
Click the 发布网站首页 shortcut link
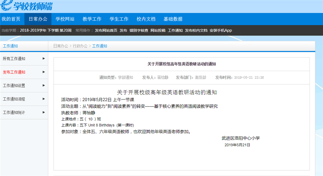coord(106,30)
